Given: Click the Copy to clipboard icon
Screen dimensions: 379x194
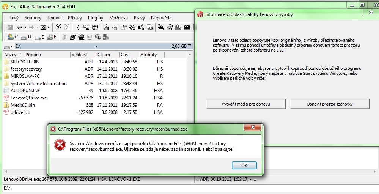Looking at the screenshot, I should pos(86,27).
